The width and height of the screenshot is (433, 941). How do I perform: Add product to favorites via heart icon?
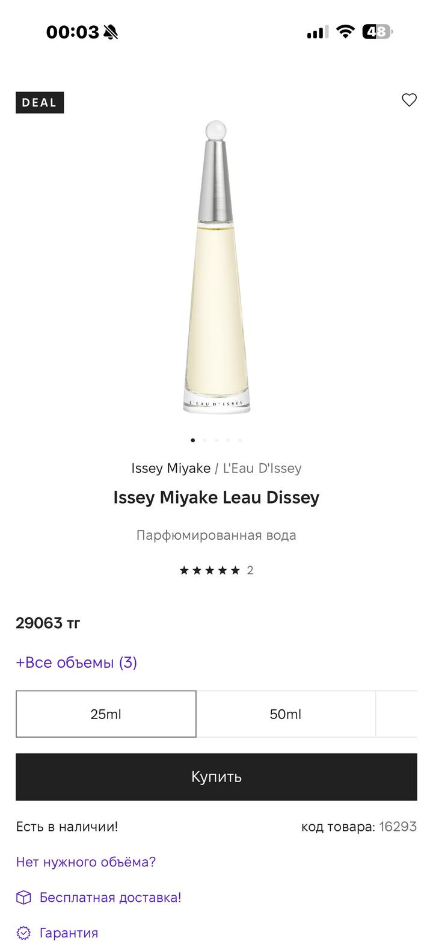(x=410, y=99)
